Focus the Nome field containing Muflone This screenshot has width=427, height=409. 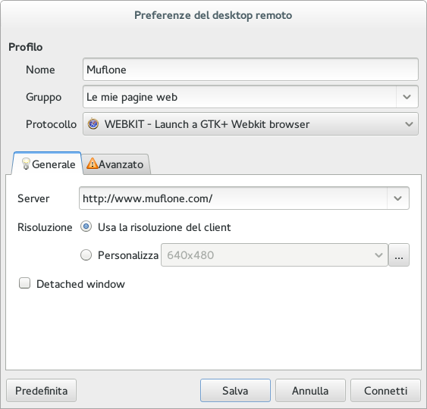pyautogui.click(x=250, y=70)
